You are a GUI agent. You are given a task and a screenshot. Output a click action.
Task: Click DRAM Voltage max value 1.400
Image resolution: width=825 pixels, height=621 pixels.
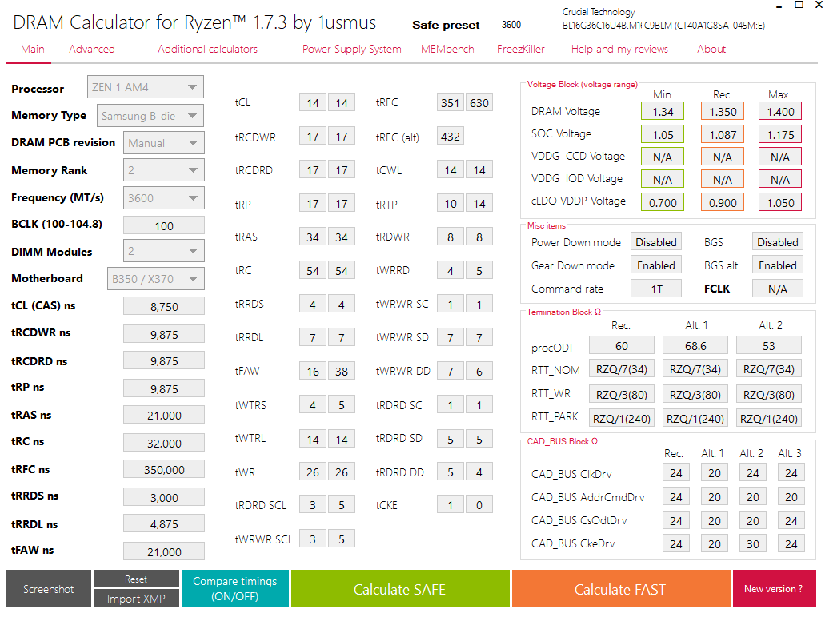click(779, 111)
